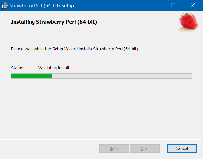The width and height of the screenshot is (203, 159).
Task: Click the 'Validating install' status text
Action: tap(54, 68)
